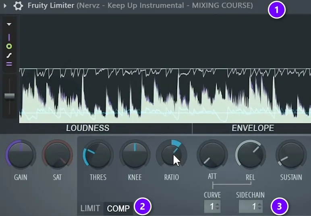This screenshot has height=216, width=311.
Task: Open the display options dropdown triangle
Action: [x=9, y=25]
